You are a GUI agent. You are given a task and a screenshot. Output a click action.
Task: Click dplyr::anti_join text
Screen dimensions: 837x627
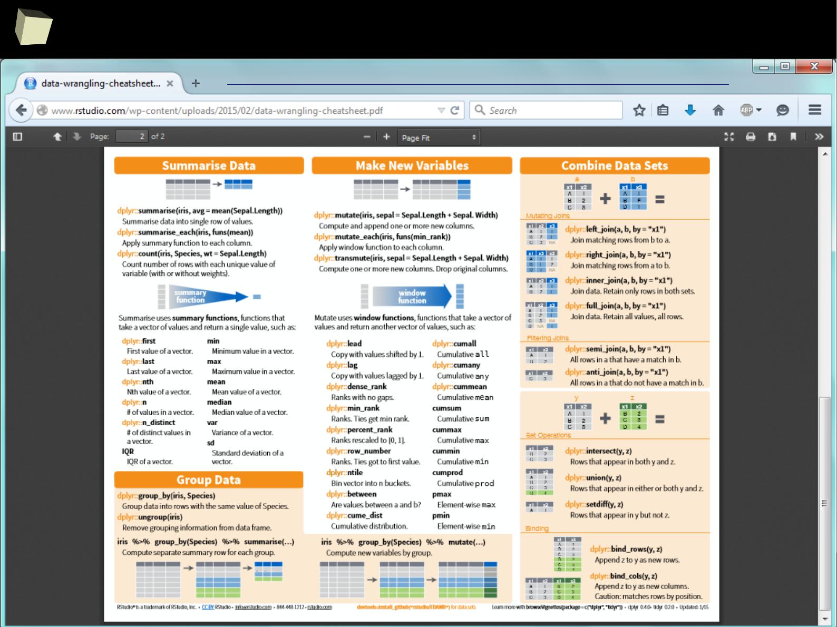pyautogui.click(x=617, y=372)
